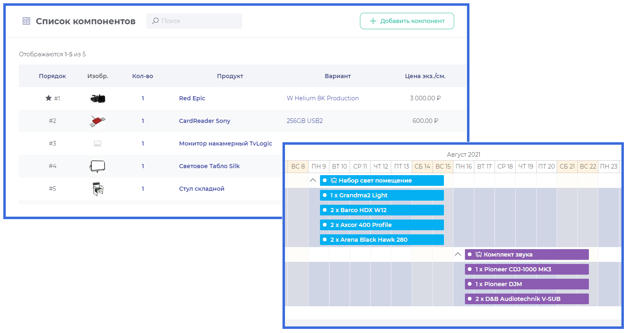The height and width of the screenshot is (333, 628).
Task: Select the 1 x Pioneer DJM bar
Action: [x=527, y=284]
